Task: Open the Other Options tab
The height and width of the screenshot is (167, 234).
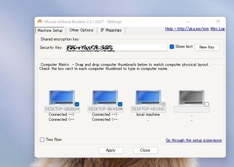Action: (81, 30)
